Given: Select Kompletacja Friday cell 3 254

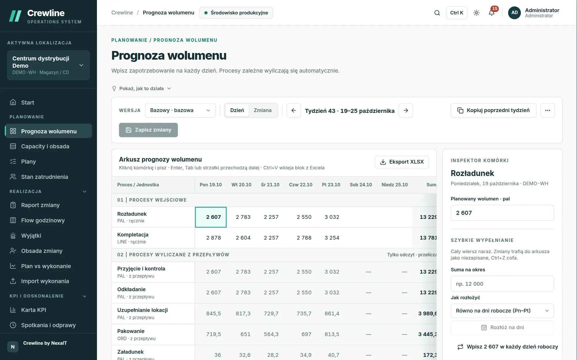Looking at the screenshot, I should pyautogui.click(x=331, y=238).
